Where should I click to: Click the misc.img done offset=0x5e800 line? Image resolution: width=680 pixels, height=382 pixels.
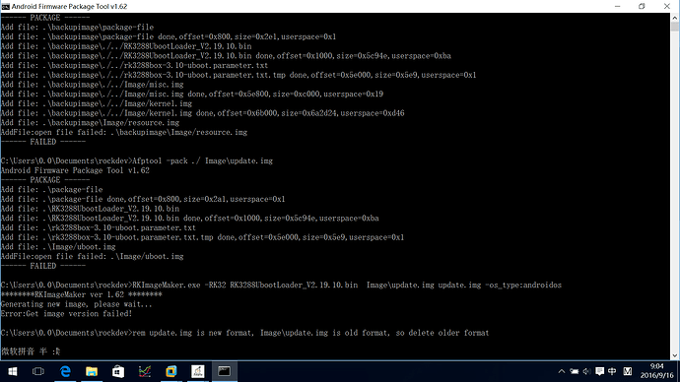192,95
